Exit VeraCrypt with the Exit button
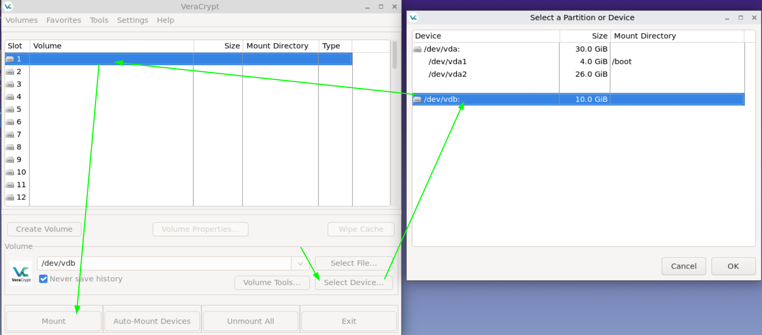Screen dimensions: 762x335 [x=349, y=321]
